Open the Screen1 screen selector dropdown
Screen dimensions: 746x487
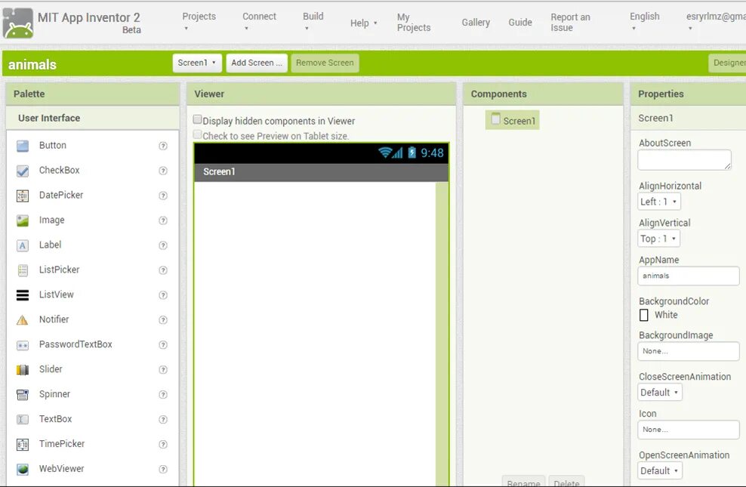pyautogui.click(x=197, y=63)
